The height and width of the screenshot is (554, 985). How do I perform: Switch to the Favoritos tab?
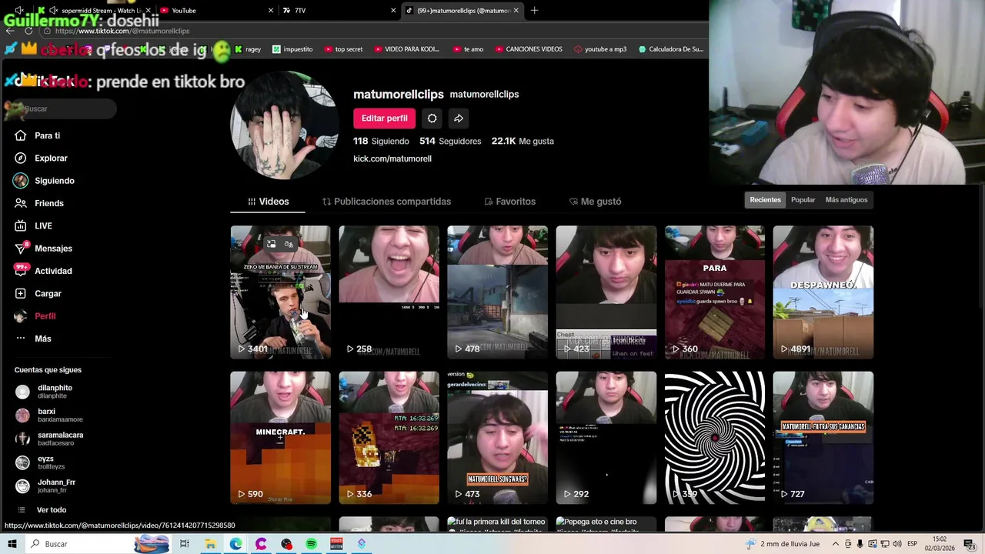(509, 202)
